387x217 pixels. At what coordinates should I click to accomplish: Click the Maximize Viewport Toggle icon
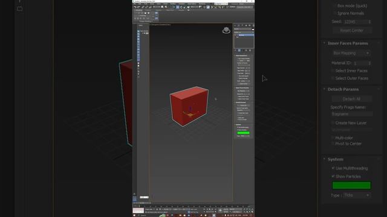click(252, 212)
